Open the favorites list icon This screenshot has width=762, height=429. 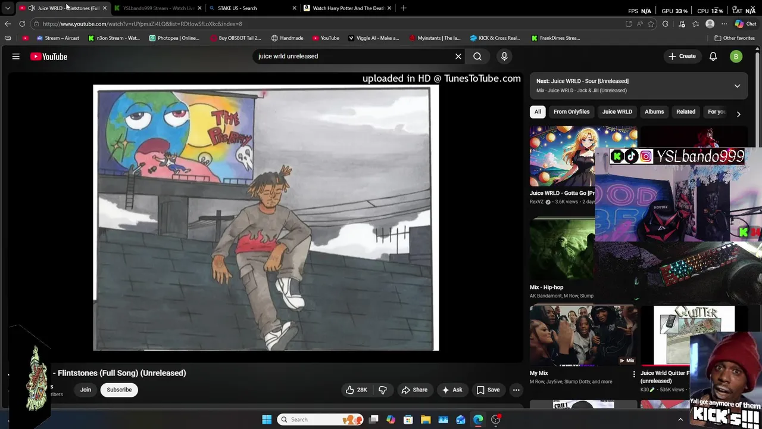pyautogui.click(x=696, y=24)
